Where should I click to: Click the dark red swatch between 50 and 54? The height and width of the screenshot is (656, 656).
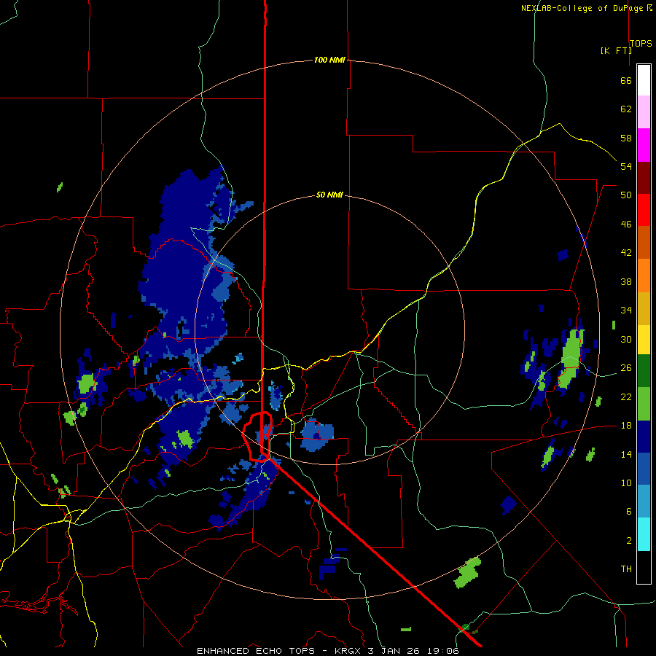click(644, 178)
